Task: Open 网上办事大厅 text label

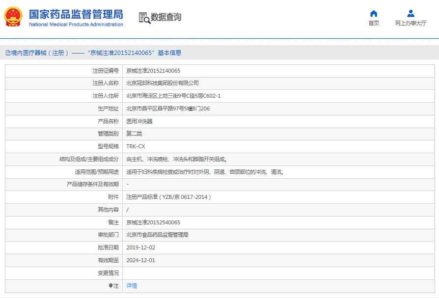Action: coord(411,23)
